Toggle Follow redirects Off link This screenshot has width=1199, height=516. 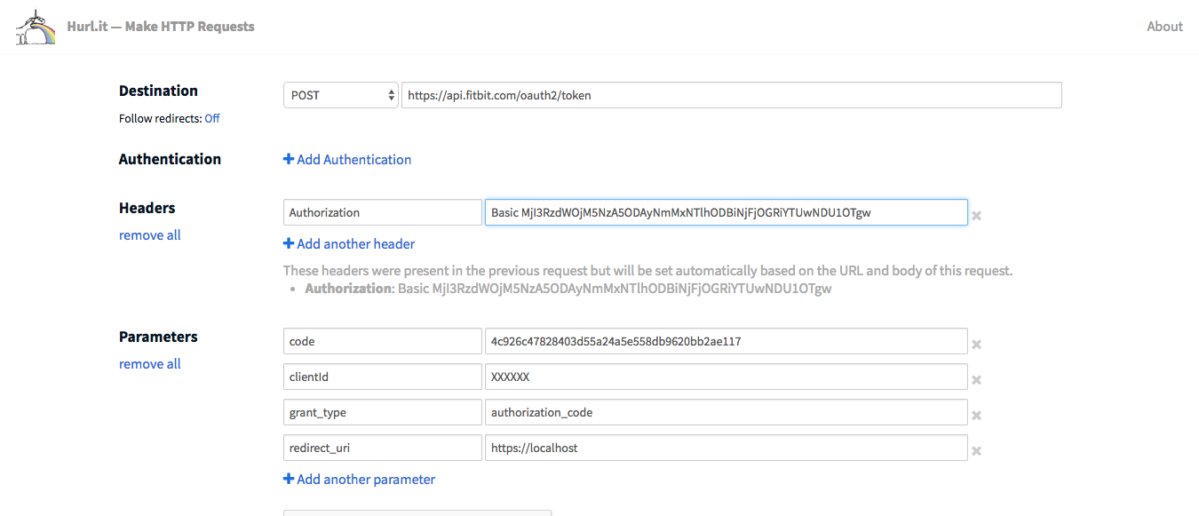coord(212,118)
